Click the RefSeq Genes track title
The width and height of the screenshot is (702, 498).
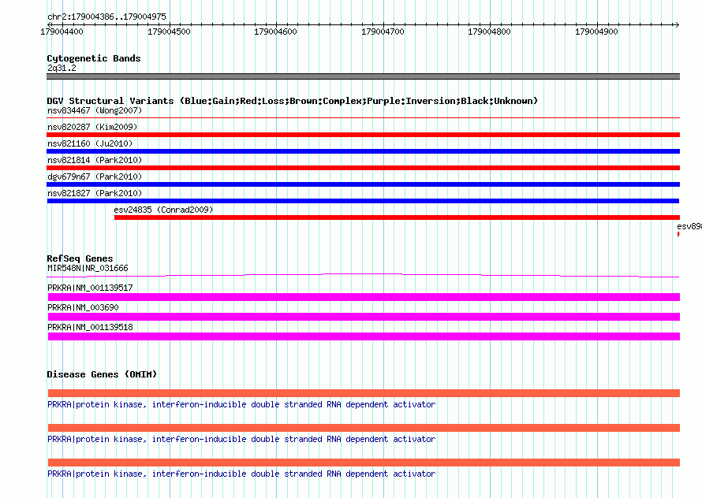click(80, 258)
